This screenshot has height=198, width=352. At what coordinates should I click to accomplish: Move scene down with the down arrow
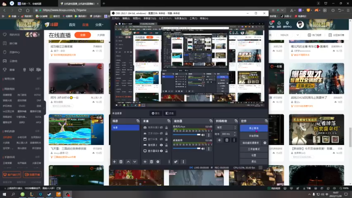(x=135, y=161)
